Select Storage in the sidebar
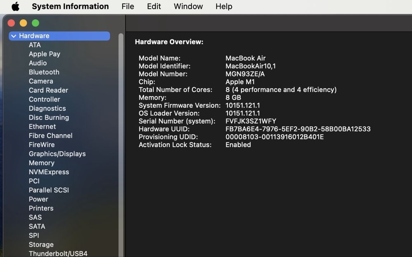The width and height of the screenshot is (412, 257). pyautogui.click(x=41, y=245)
